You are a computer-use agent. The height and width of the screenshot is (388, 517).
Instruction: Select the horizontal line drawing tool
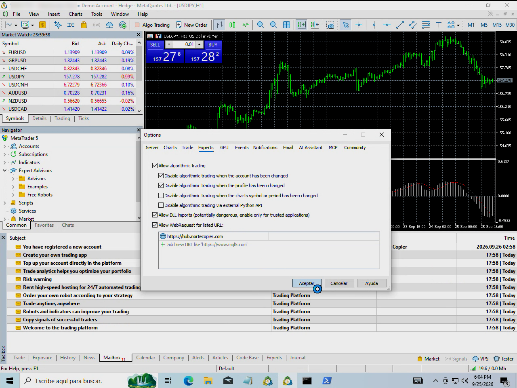point(387,25)
